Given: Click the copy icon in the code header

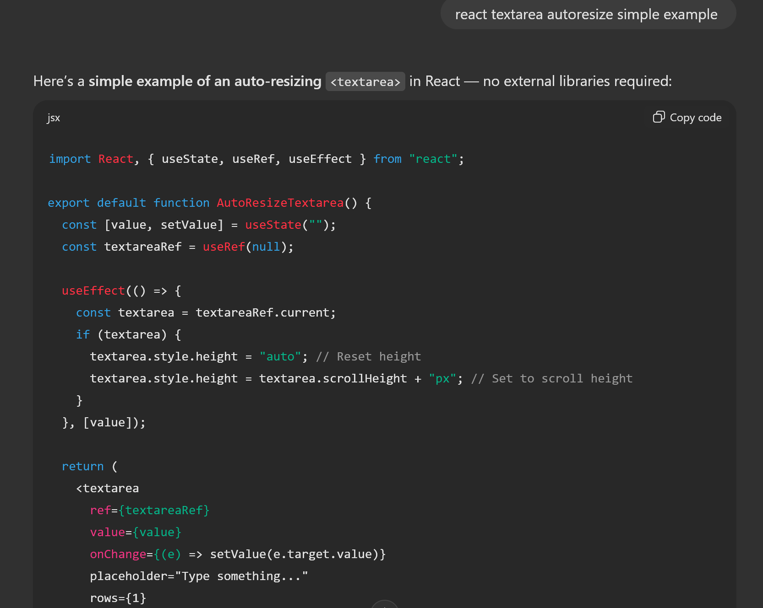Looking at the screenshot, I should (659, 117).
